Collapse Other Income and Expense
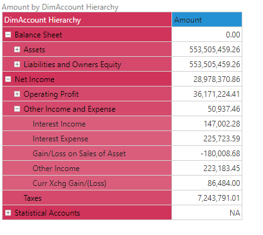The height and width of the screenshot is (235, 263). (17, 109)
